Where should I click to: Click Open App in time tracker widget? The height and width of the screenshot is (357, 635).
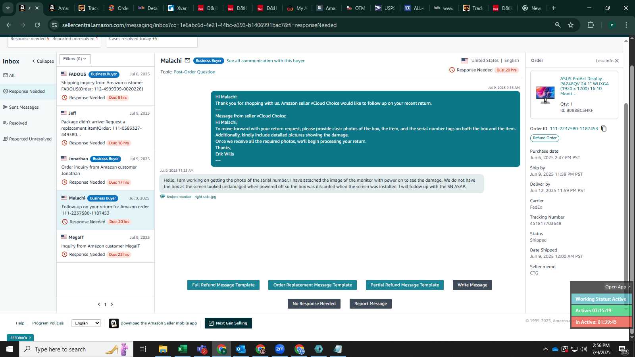point(617,287)
